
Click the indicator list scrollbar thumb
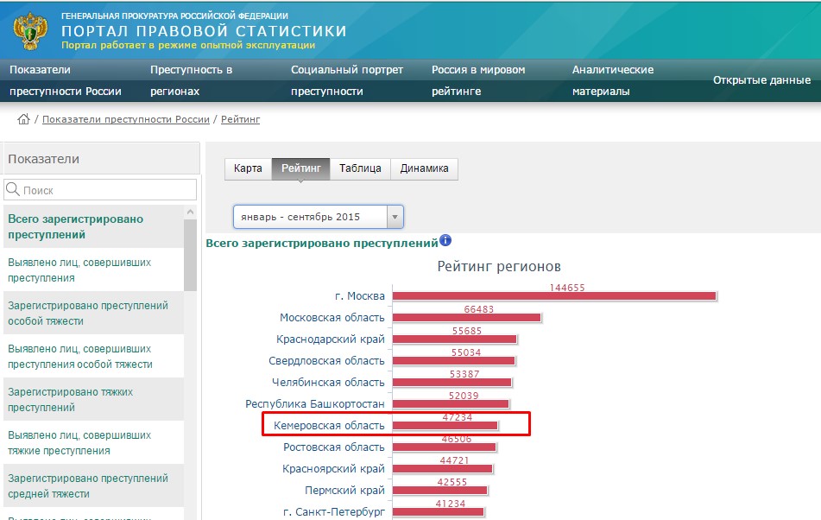[190, 255]
